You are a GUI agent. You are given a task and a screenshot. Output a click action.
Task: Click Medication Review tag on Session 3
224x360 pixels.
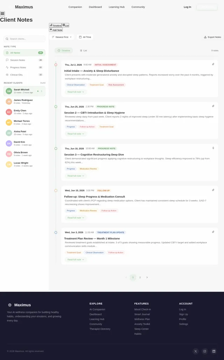[88, 169]
